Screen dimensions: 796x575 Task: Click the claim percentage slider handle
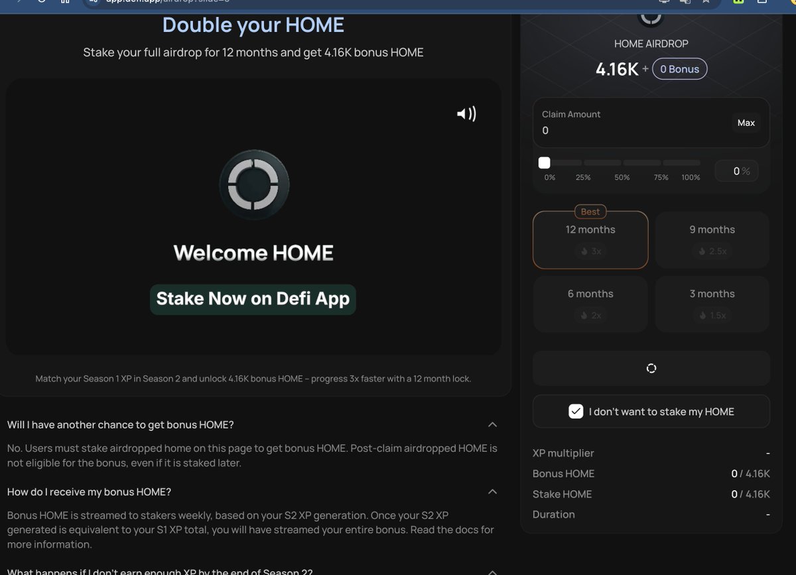tap(545, 163)
